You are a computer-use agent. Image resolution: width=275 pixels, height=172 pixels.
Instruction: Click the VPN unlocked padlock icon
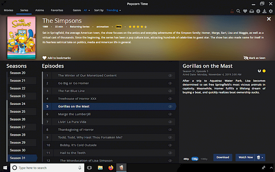(x=232, y=11)
